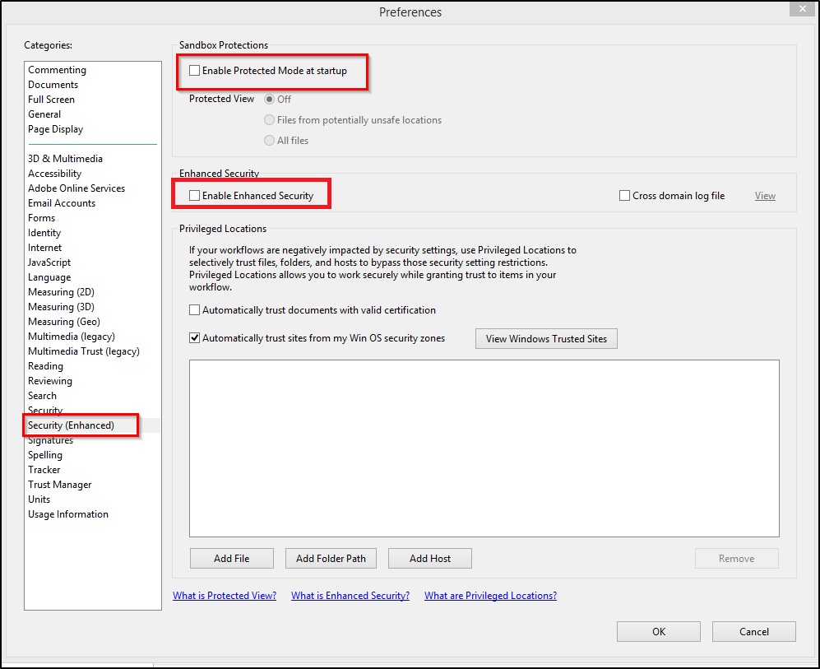Enable Protected Mode at startup checkbox
The height and width of the screenshot is (669, 820).
click(195, 70)
